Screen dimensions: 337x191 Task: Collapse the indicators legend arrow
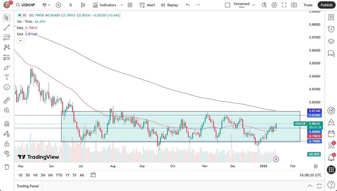20,41
